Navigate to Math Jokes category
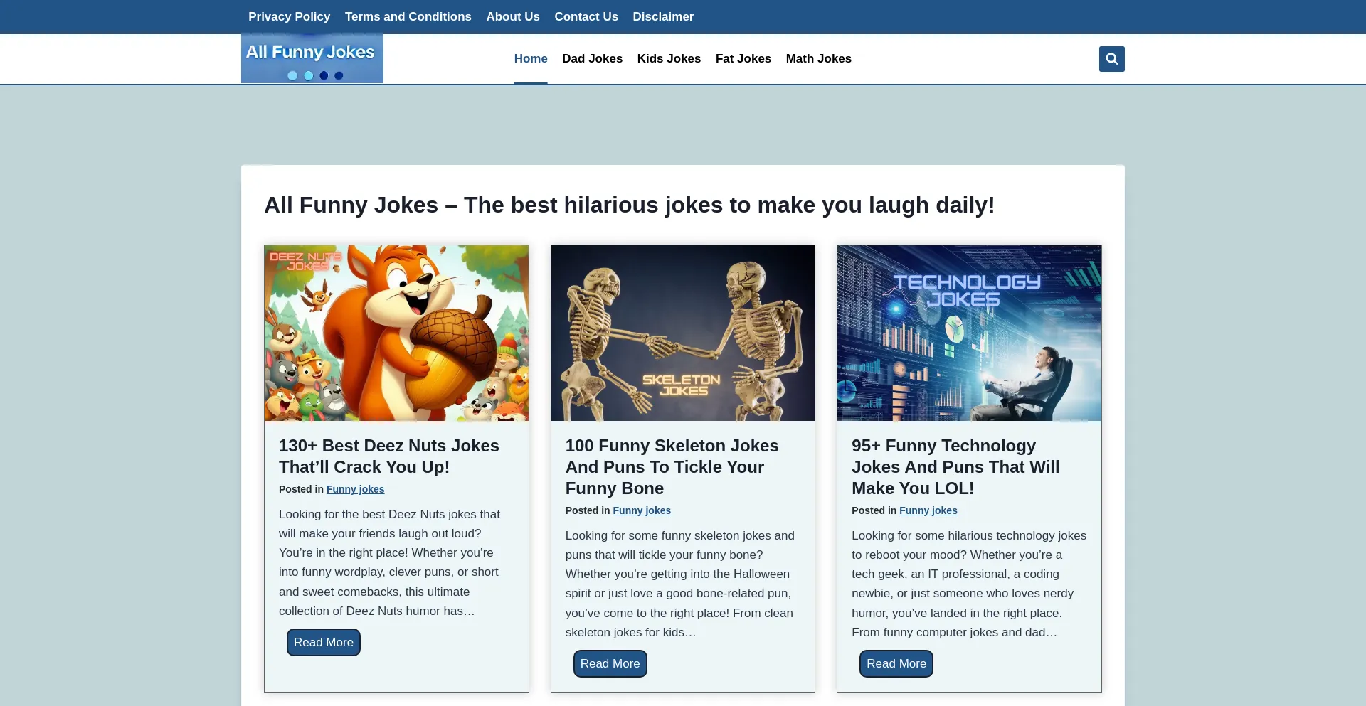 point(818,59)
